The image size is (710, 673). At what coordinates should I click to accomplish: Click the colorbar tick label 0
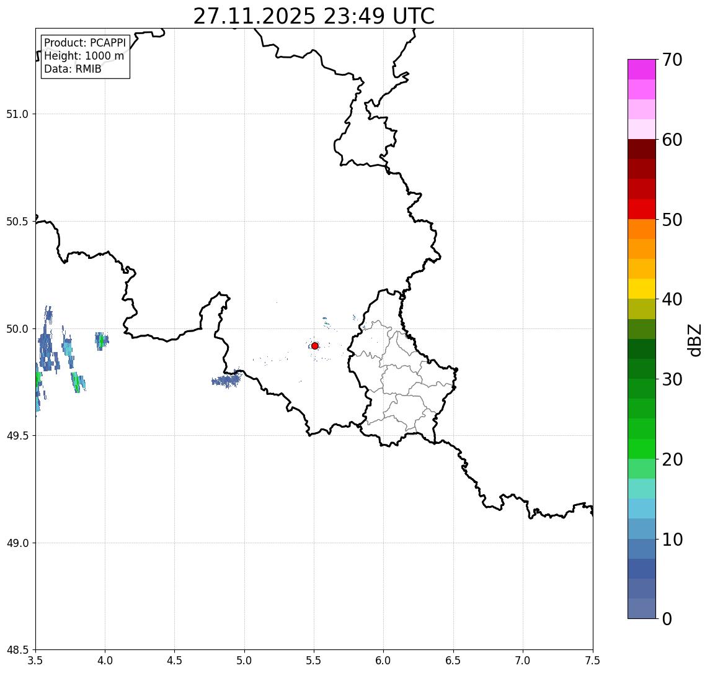click(667, 618)
